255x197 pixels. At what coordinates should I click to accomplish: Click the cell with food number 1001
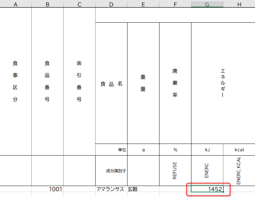click(x=47, y=189)
